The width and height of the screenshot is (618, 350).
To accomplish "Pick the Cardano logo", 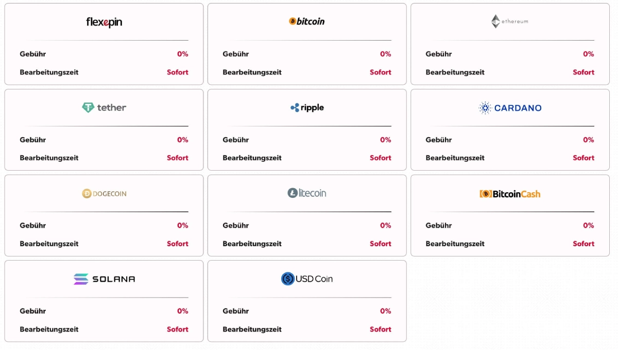I will tap(510, 108).
